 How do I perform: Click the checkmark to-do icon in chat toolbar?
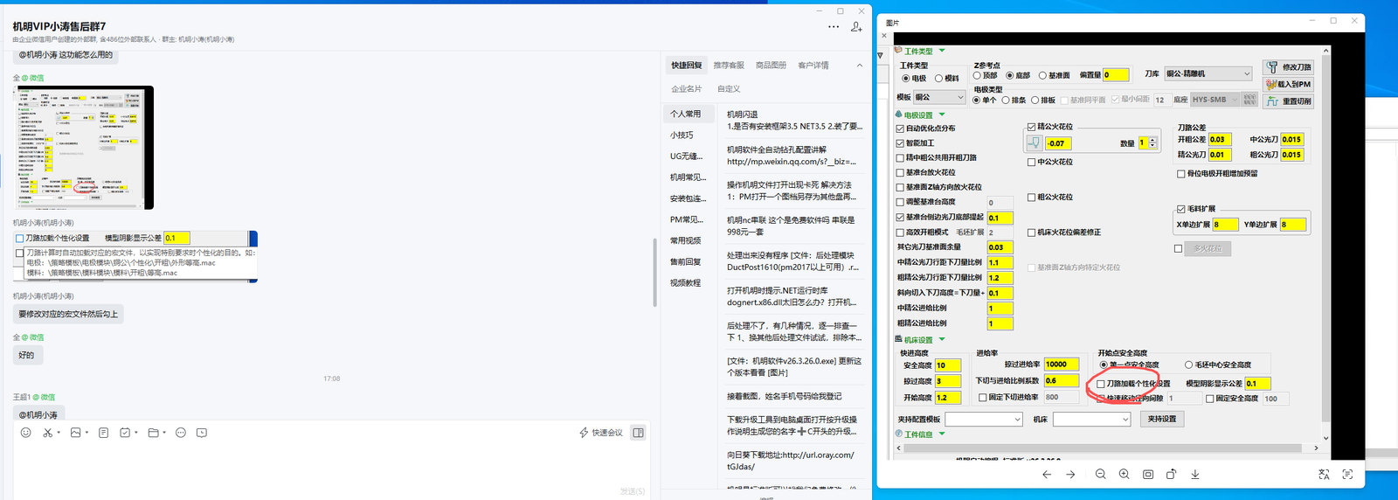tap(125, 433)
